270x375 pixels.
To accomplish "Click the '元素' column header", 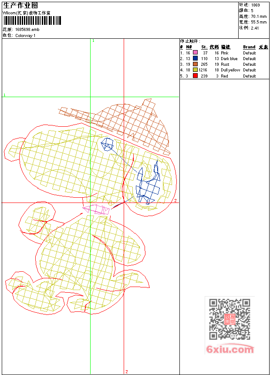I will coord(263,47).
